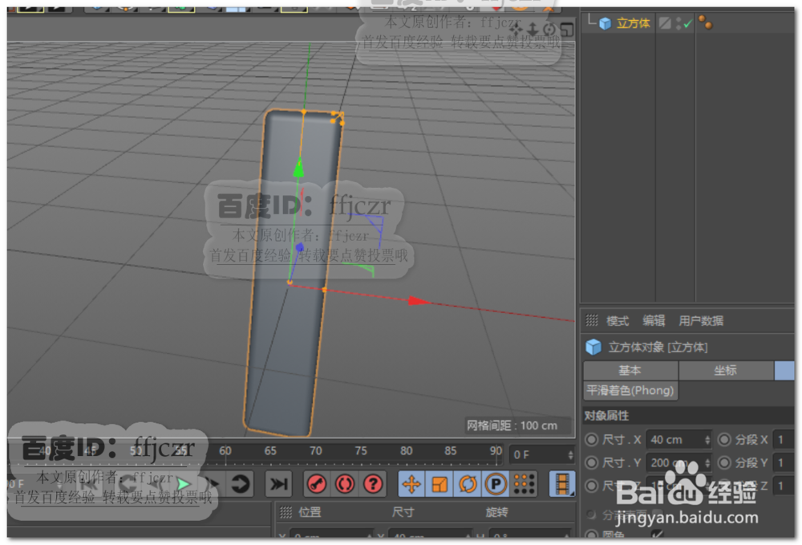Click the 分段 X value field
This screenshot has height=545, width=802.
pyautogui.click(x=784, y=440)
